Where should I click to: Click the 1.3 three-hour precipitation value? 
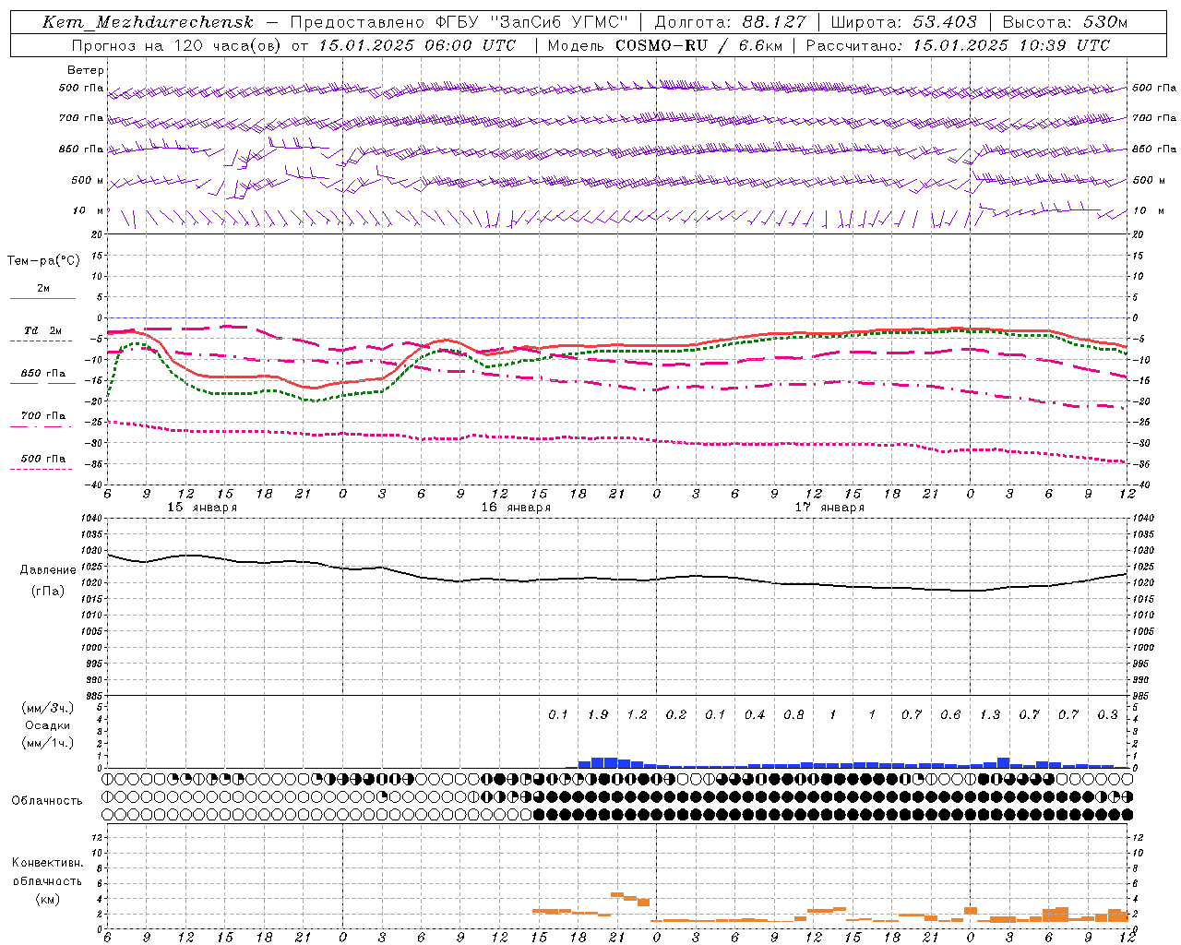990,715
